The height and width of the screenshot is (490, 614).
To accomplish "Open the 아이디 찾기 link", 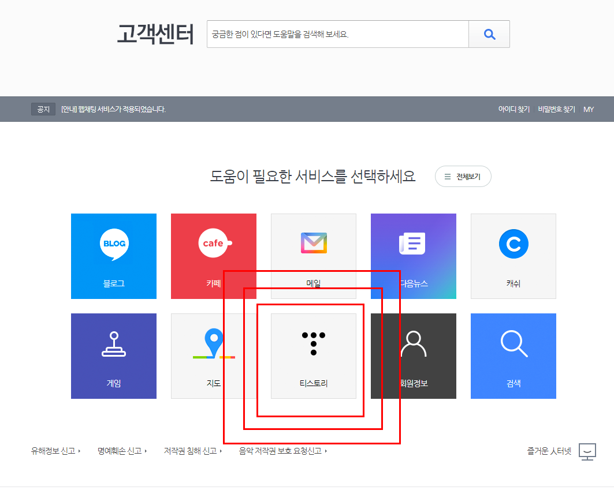I will point(513,109).
